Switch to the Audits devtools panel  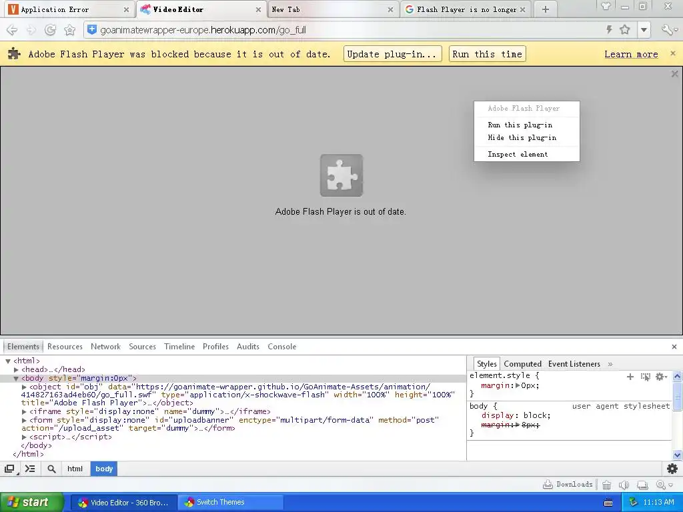pyautogui.click(x=248, y=347)
